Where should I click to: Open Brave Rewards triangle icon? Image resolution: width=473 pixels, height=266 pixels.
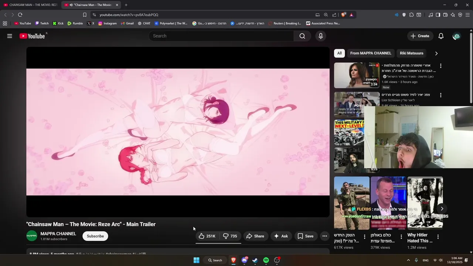click(351, 15)
